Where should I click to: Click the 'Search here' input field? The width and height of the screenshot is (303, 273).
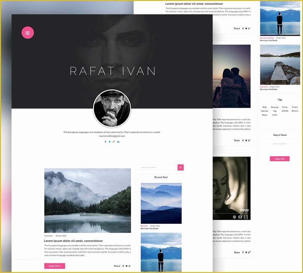158,167
